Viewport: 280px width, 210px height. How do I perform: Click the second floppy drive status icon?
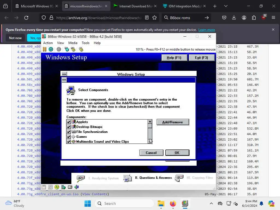tap(50, 187)
